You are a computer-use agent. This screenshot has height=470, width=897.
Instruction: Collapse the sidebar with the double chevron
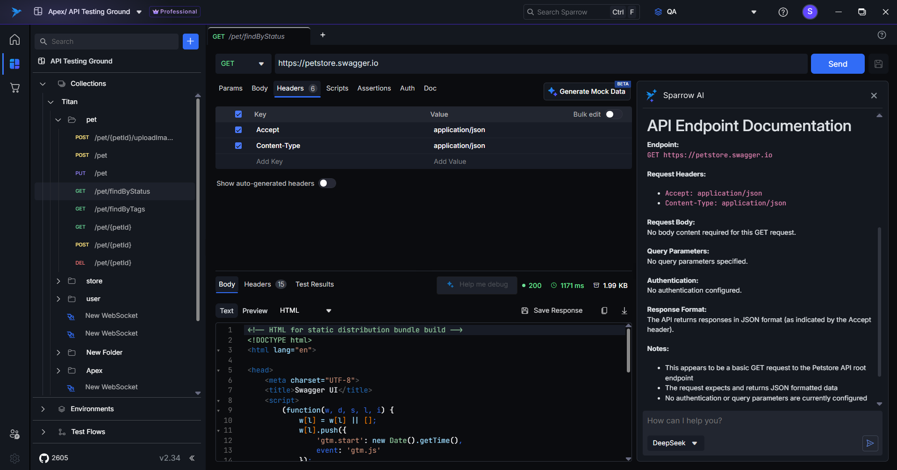(192, 458)
